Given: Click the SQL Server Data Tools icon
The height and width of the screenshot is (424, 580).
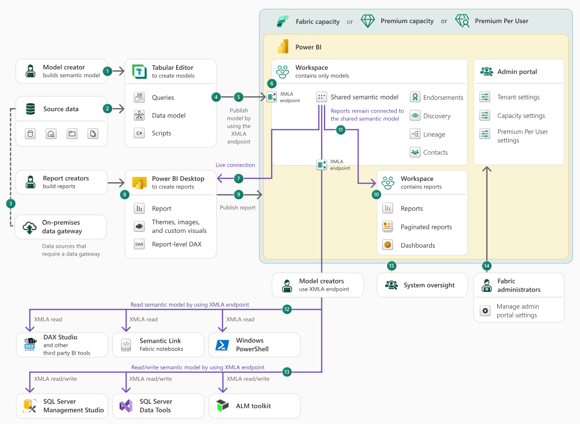Looking at the screenshot, I should [x=126, y=405].
